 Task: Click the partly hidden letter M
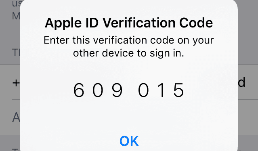[x=16, y=16]
